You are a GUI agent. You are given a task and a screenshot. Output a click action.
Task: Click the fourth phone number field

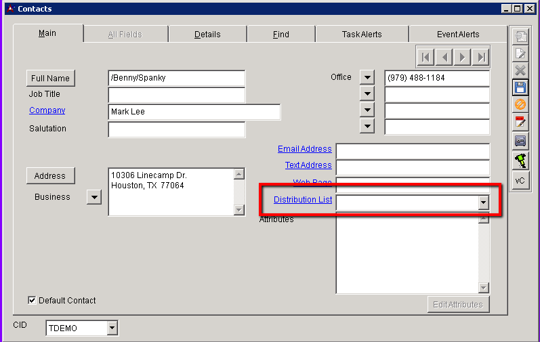click(437, 127)
